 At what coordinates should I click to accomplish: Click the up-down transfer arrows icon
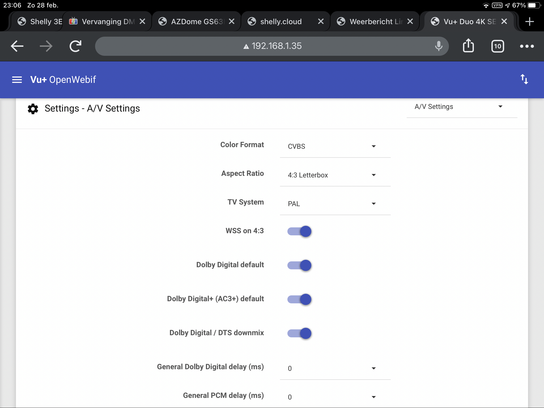(x=524, y=79)
